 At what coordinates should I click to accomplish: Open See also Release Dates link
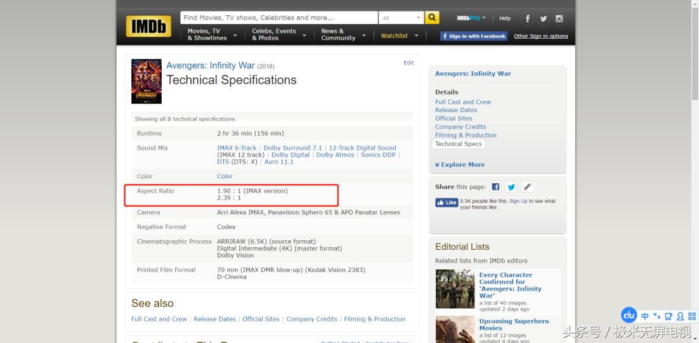pyautogui.click(x=214, y=319)
